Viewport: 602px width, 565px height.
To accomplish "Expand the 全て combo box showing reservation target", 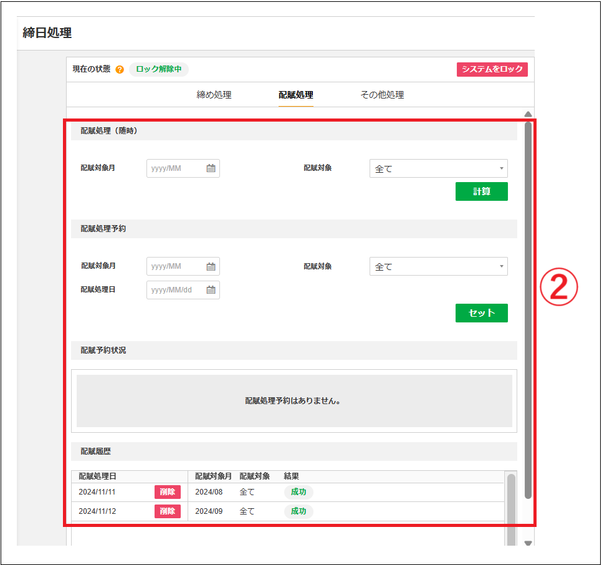I will (x=438, y=266).
